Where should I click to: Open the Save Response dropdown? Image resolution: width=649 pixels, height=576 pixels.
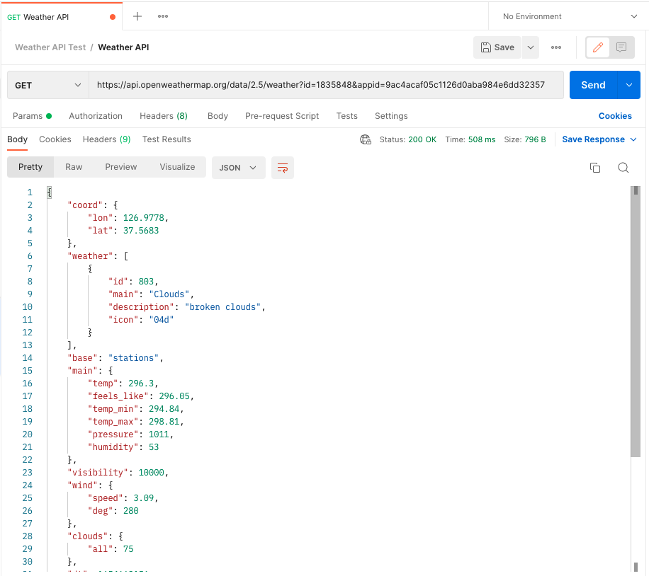click(x=599, y=139)
